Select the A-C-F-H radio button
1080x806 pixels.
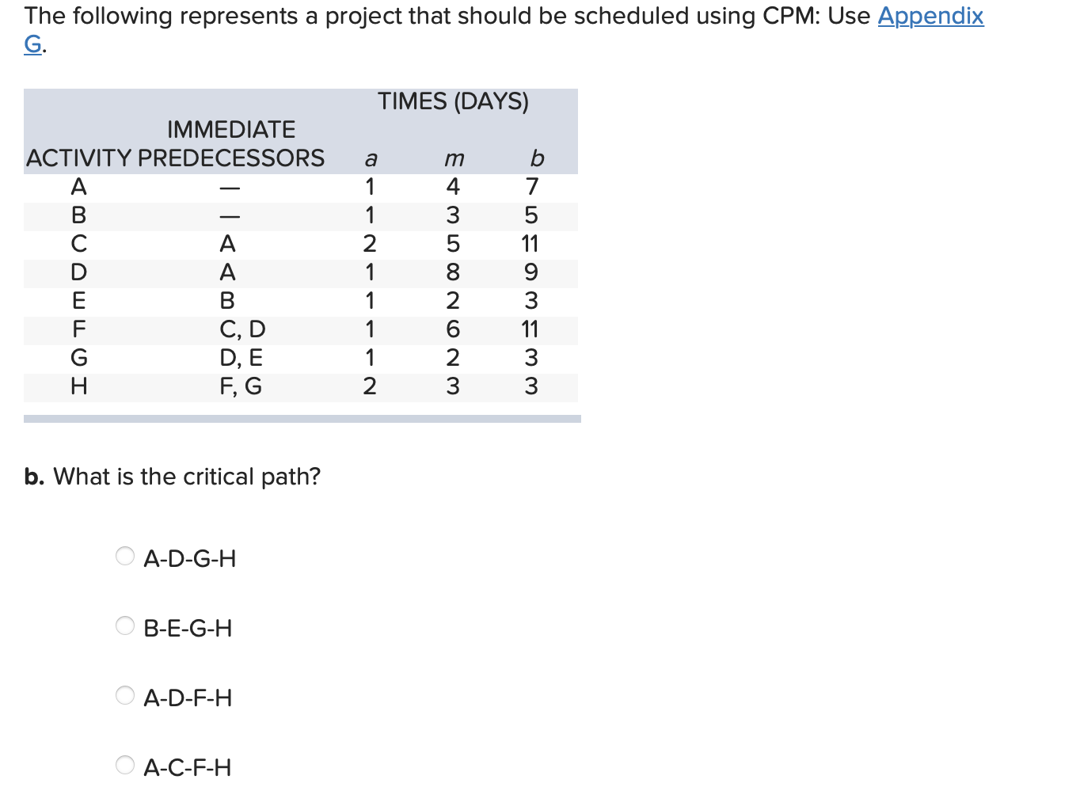[x=124, y=765]
